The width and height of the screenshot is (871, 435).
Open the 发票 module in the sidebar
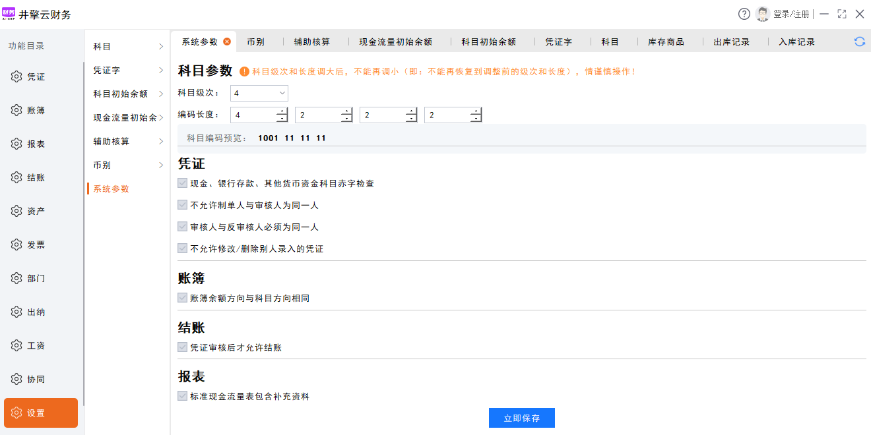click(36, 245)
